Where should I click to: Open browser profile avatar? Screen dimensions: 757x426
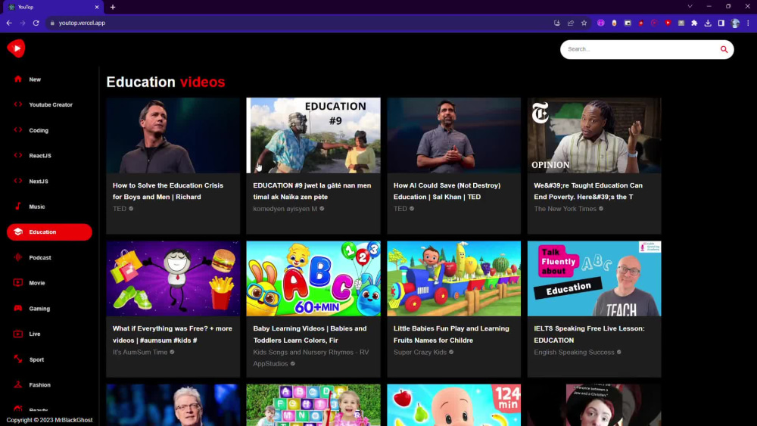click(x=735, y=23)
